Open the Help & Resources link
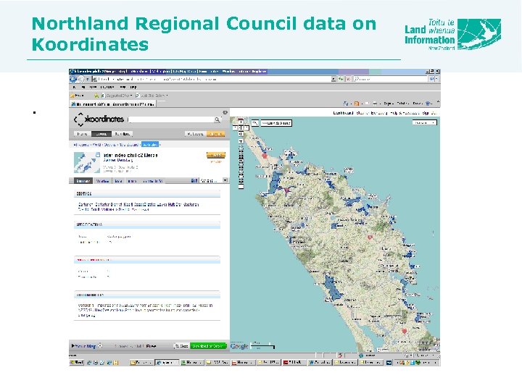 (x=405, y=113)
